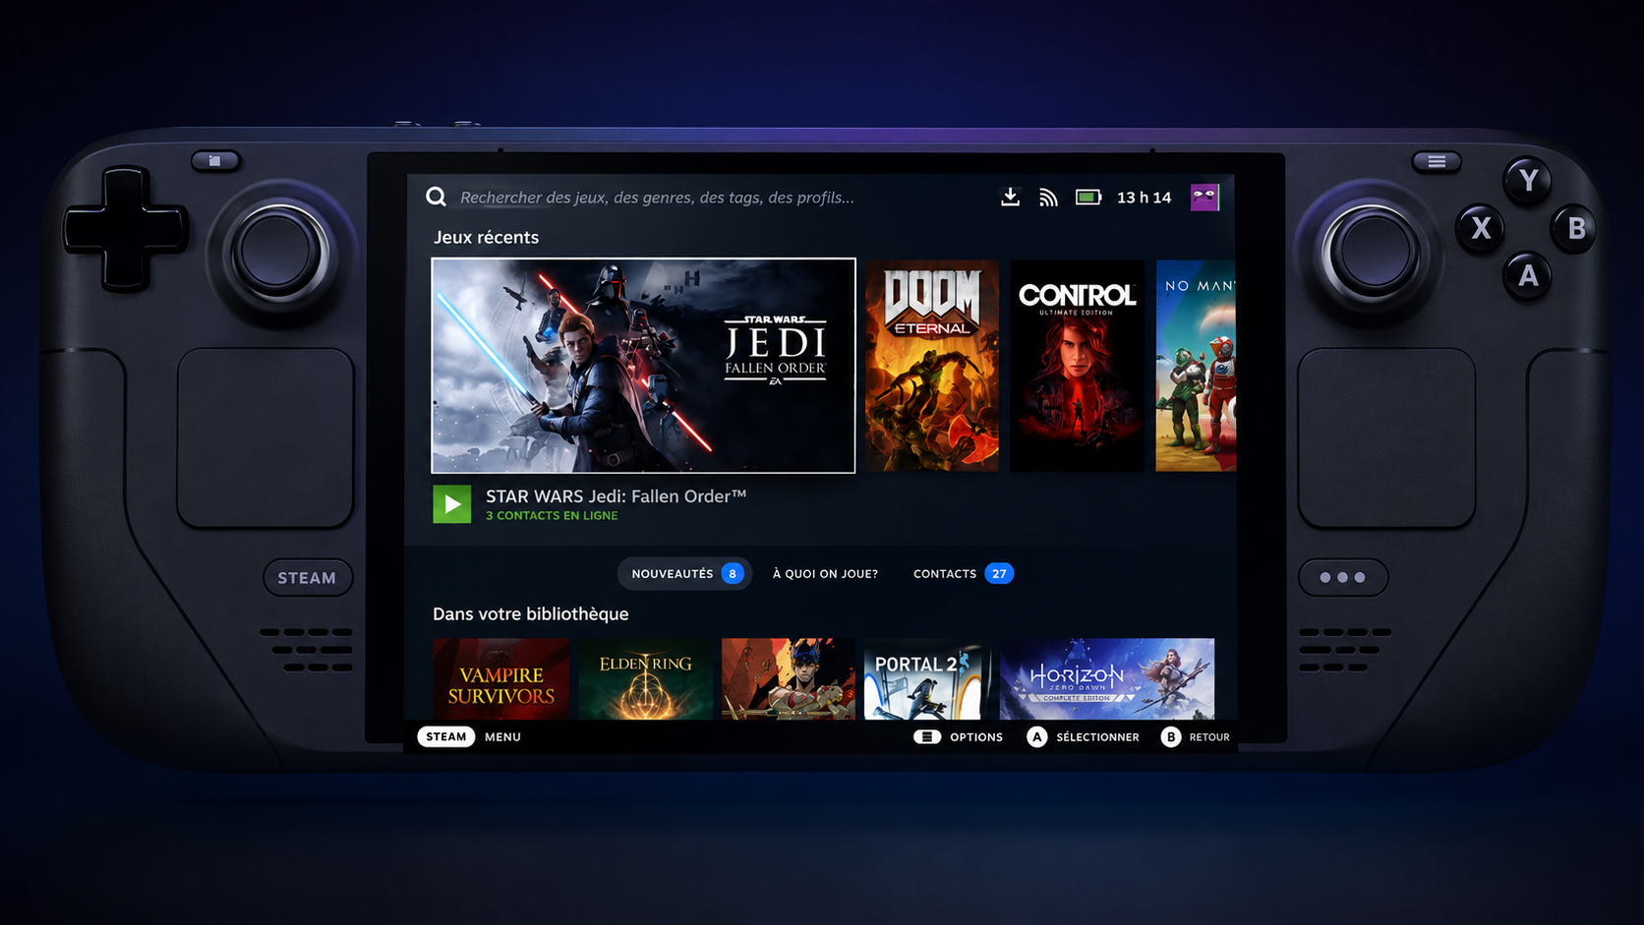Click the RETOUR label

(x=1209, y=737)
